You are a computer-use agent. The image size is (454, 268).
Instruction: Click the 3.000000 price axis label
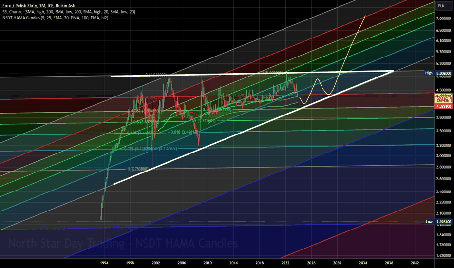tap(444, 155)
